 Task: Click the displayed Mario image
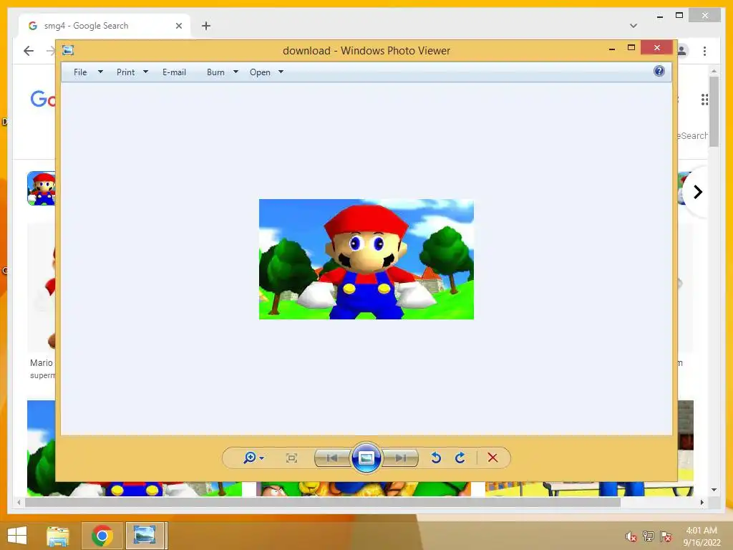pyautogui.click(x=366, y=259)
